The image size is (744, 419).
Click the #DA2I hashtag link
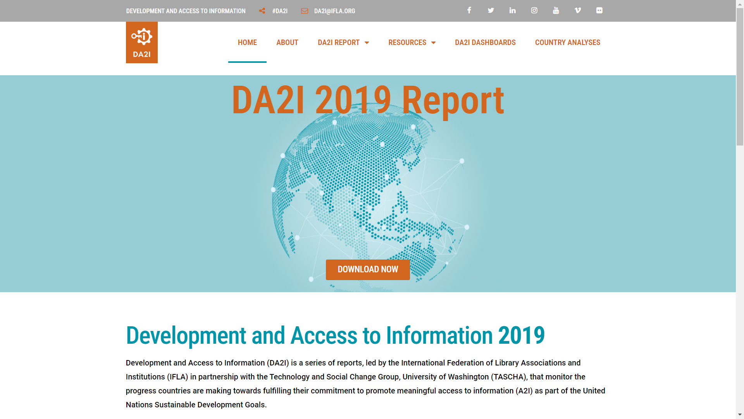pyautogui.click(x=280, y=11)
